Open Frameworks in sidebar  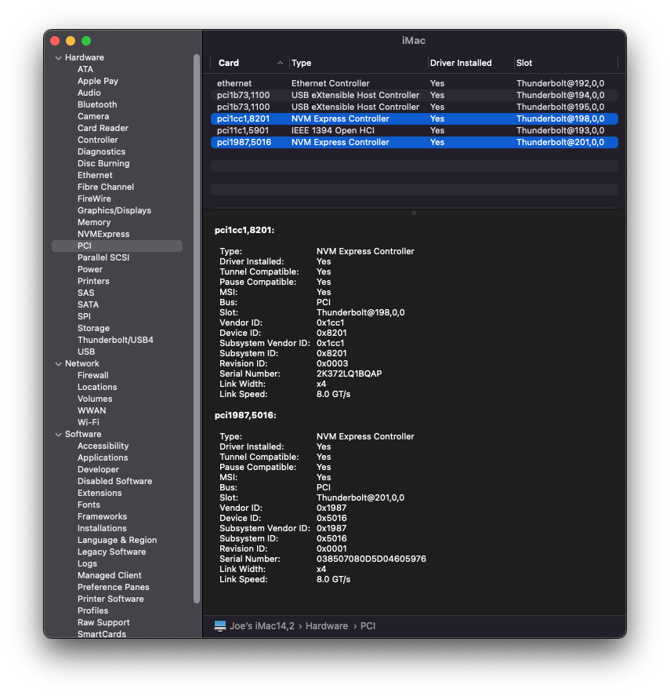[102, 516]
